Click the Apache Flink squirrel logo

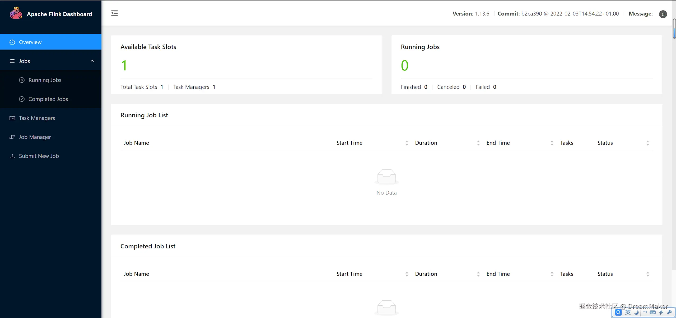click(x=16, y=13)
